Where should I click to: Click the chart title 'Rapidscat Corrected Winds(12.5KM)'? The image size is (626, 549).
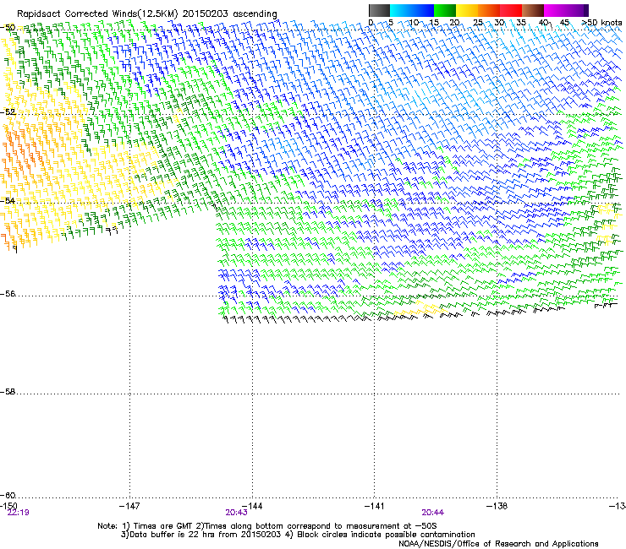click(97, 14)
